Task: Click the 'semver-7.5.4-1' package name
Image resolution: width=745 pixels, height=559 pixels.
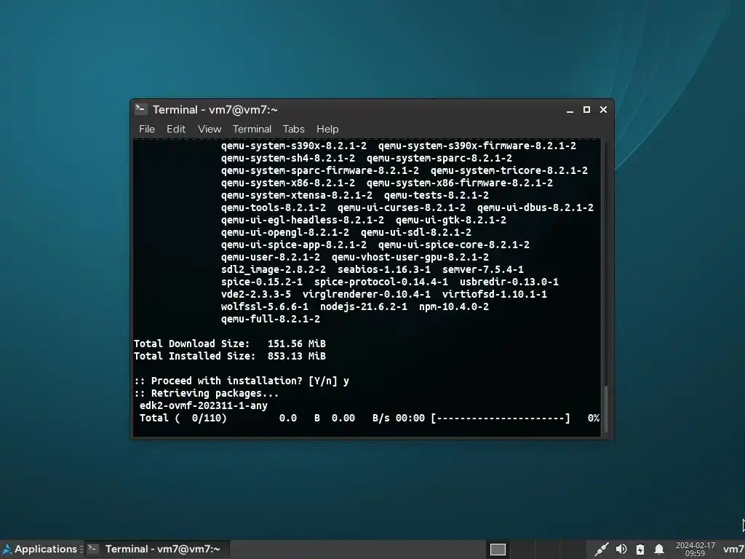Action: pyautogui.click(x=483, y=269)
